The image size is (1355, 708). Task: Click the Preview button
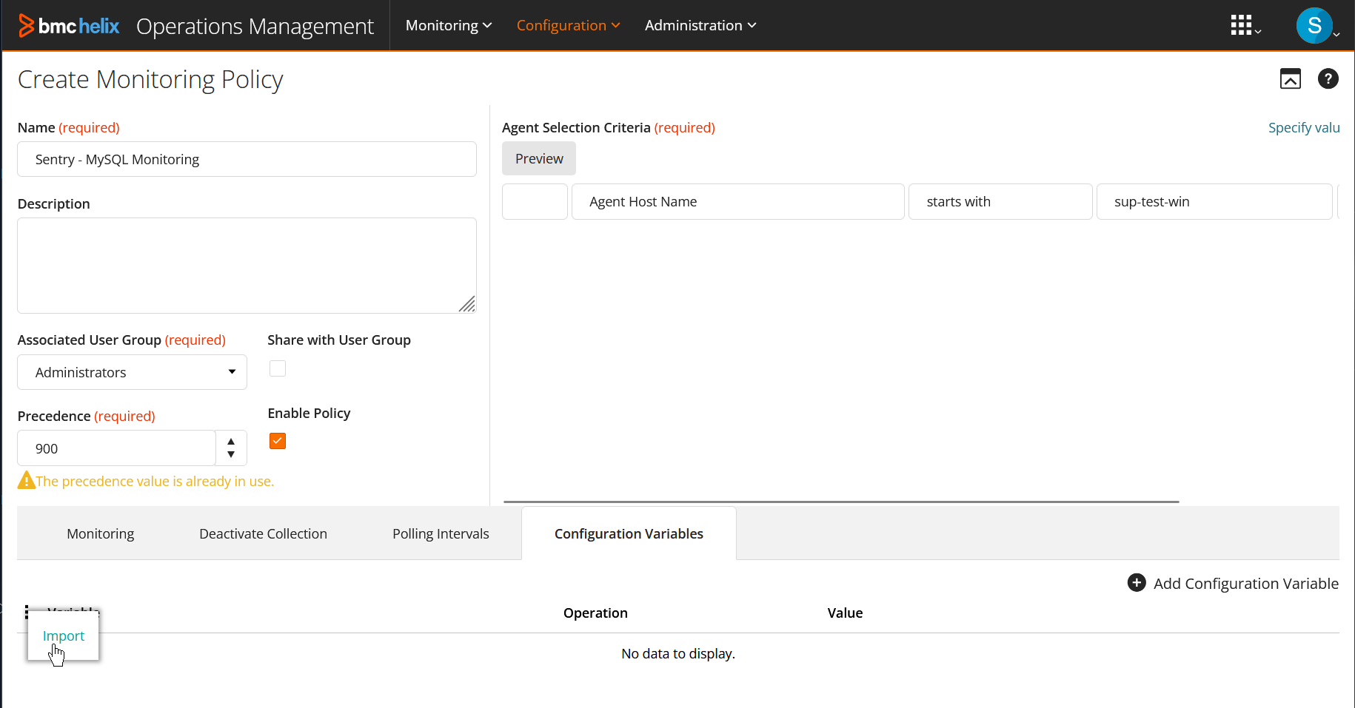(538, 158)
